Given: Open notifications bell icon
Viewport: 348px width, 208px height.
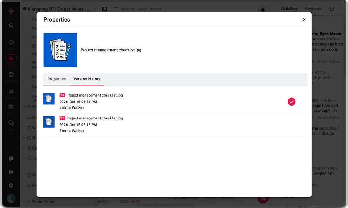Looking at the screenshot, I should click(263, 10).
